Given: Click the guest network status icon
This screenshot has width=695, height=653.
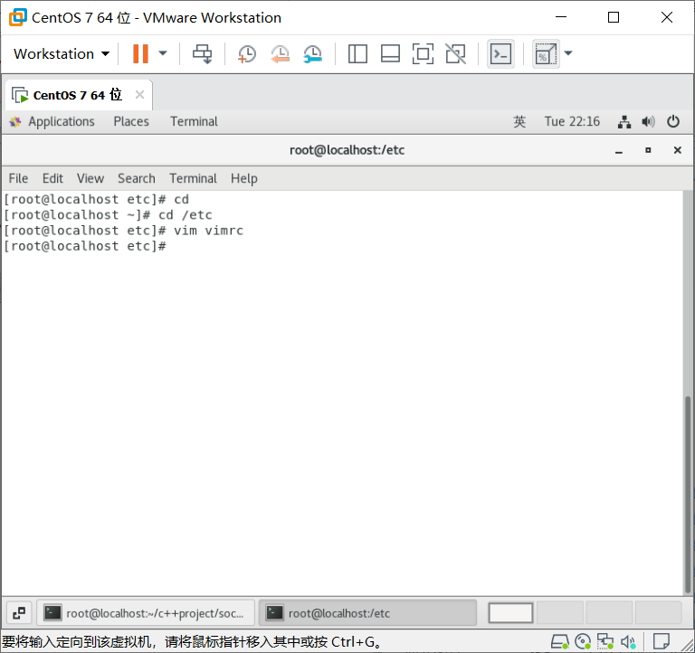Looking at the screenshot, I should [624, 121].
